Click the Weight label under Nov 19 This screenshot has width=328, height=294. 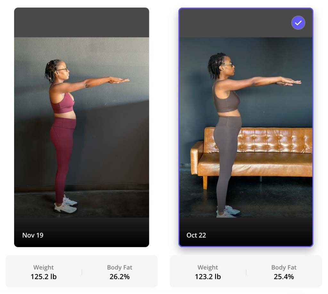(x=44, y=267)
